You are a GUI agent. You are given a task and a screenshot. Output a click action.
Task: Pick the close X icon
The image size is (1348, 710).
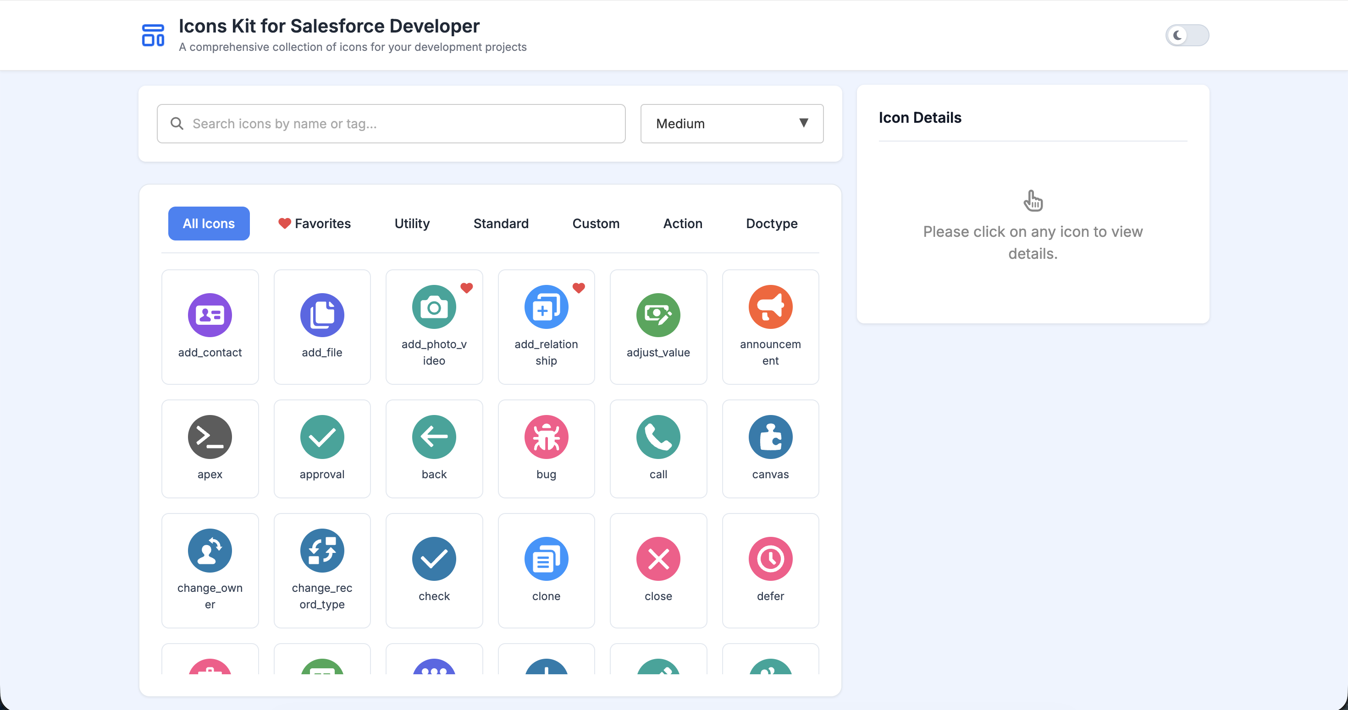click(658, 559)
